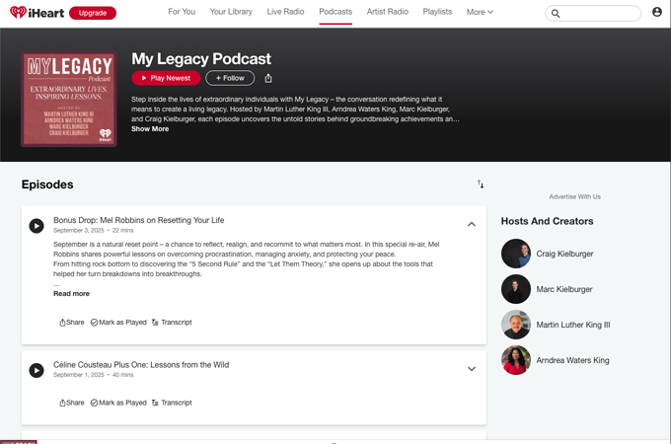Click Show More in podcast description

click(150, 128)
